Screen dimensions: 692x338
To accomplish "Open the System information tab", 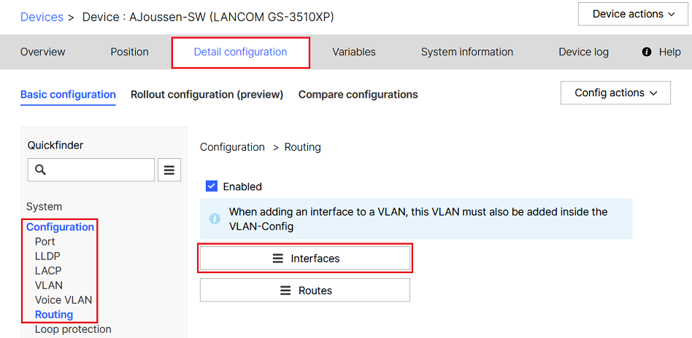I will (x=466, y=52).
